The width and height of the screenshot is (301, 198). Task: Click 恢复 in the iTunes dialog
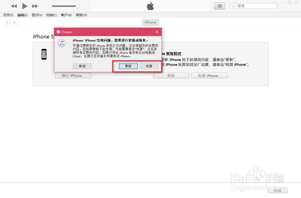(x=149, y=66)
